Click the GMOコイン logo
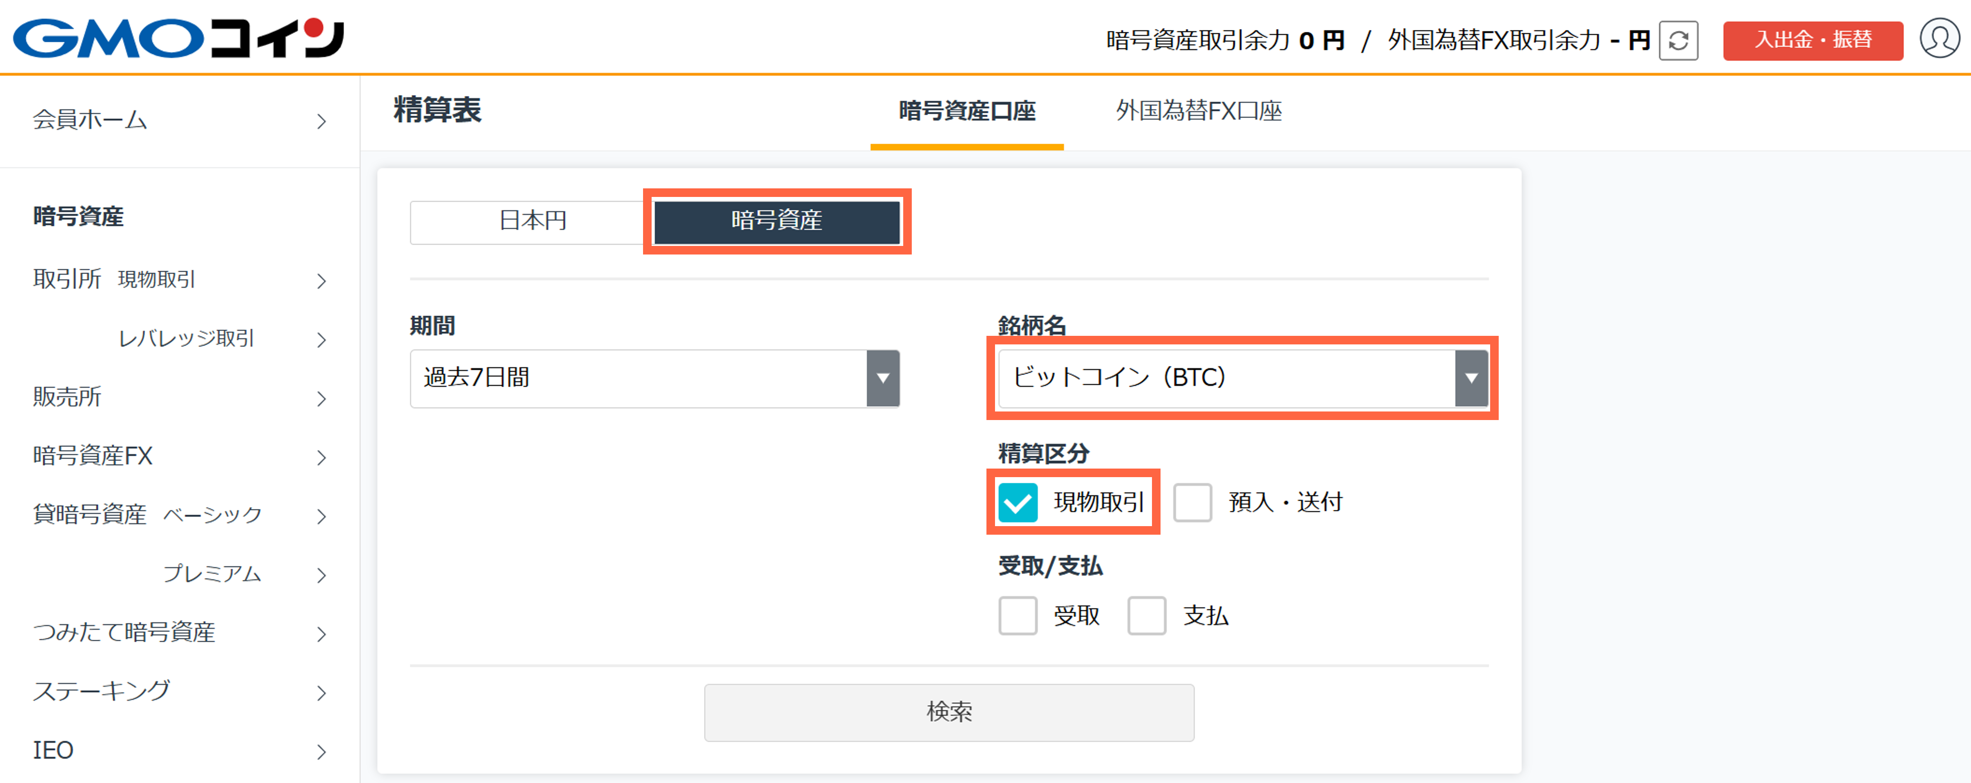The image size is (1971, 783). pos(178,38)
